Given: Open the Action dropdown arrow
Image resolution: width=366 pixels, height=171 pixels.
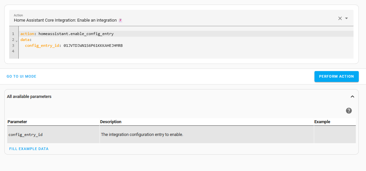Looking at the screenshot, I should [347, 18].
